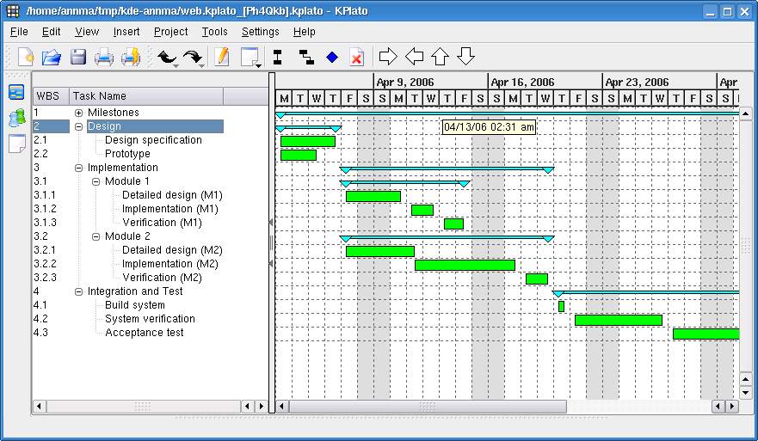Save the project with the floppy icon
Screen dimensions: 758x441
point(77,57)
